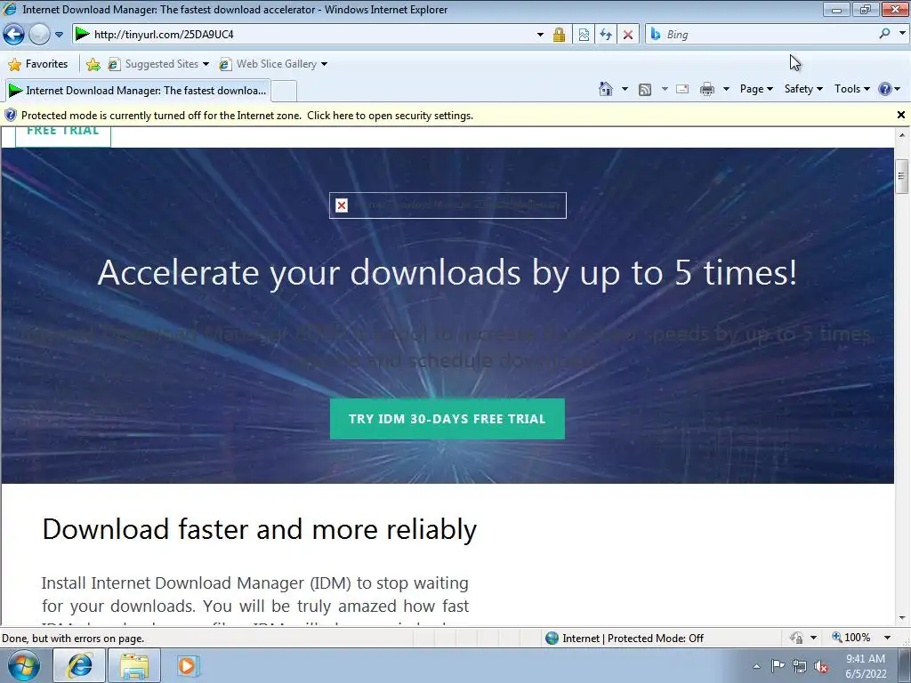Click the Stop loading X icon
Image resolution: width=911 pixels, height=683 pixels.
(628, 35)
